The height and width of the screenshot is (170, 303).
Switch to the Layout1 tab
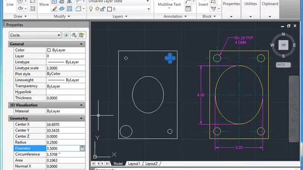(134, 164)
